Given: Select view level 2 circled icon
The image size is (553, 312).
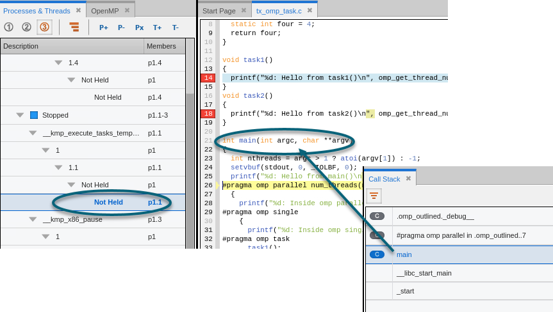Looking at the screenshot, I should click(26, 27).
